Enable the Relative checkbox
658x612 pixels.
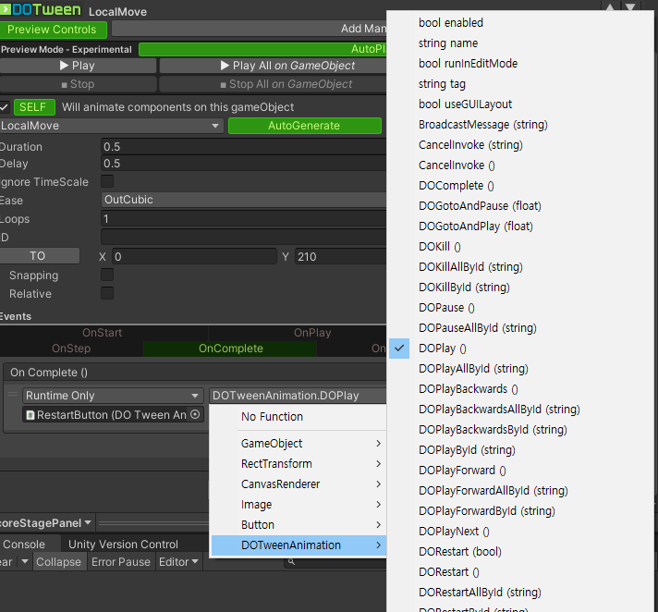tap(107, 293)
